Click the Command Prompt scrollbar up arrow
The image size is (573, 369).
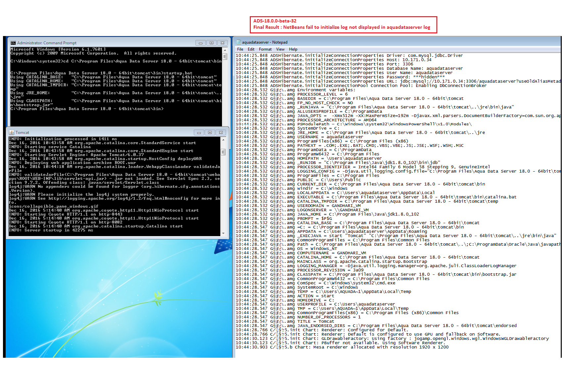click(225, 50)
